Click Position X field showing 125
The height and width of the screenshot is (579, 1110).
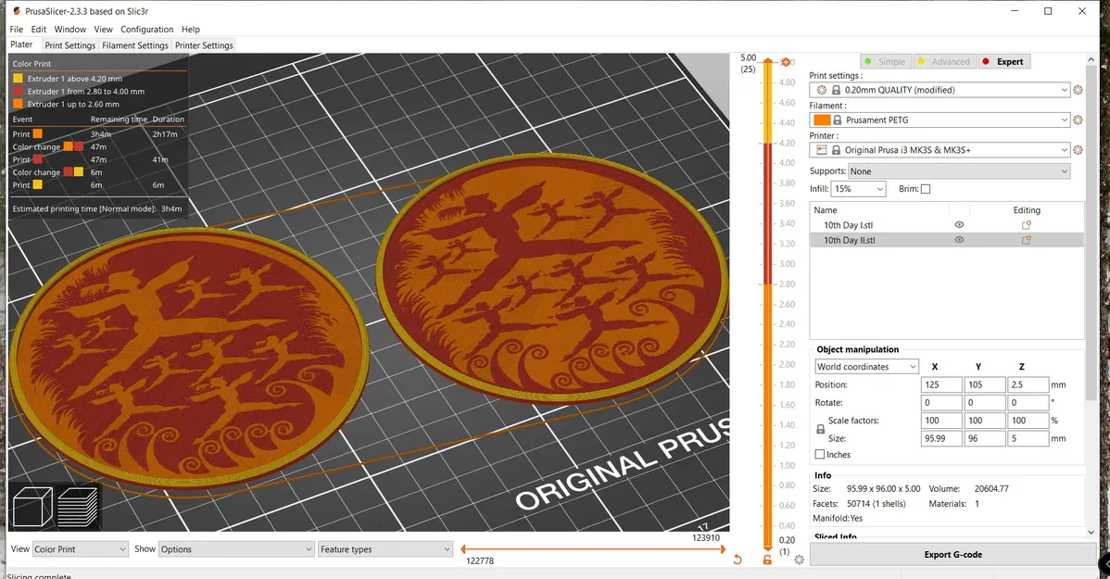pyautogui.click(x=940, y=384)
